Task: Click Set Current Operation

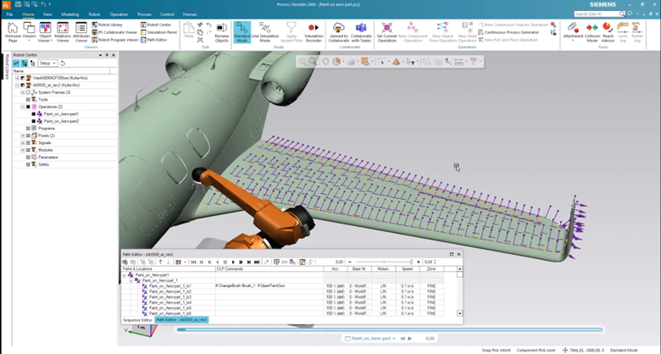Action: point(386,32)
